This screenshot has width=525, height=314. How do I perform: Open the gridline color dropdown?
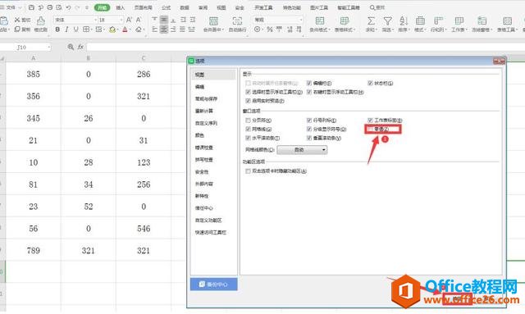point(303,150)
